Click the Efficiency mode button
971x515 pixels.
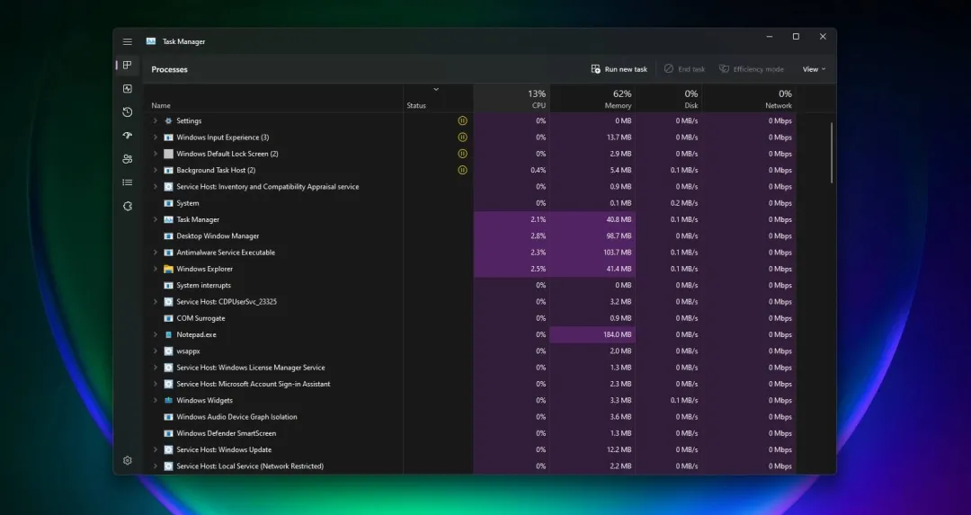coord(751,69)
